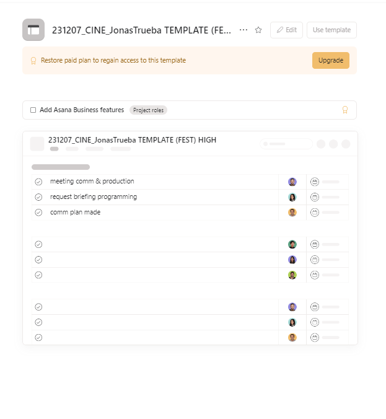
Task: Click the preview title 231207_CINE_JonasTrueba TEMPLATE (FEST) HIGH
Action: tap(132, 139)
